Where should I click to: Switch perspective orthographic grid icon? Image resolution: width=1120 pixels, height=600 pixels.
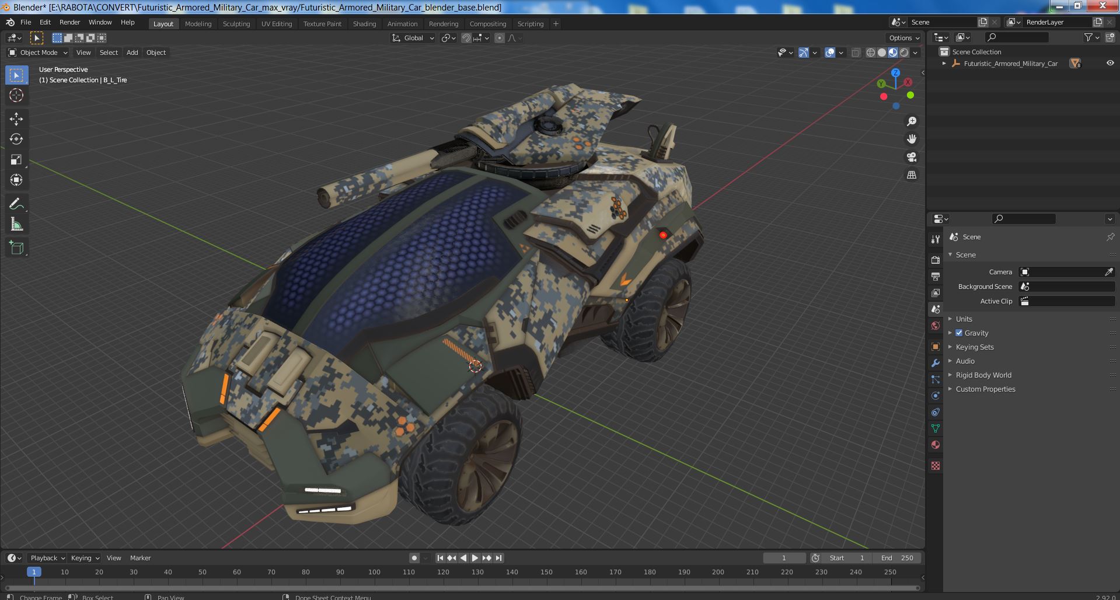(x=912, y=175)
